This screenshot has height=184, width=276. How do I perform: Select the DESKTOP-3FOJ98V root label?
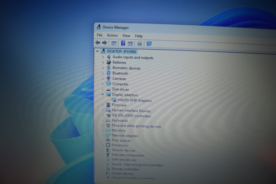(122, 52)
